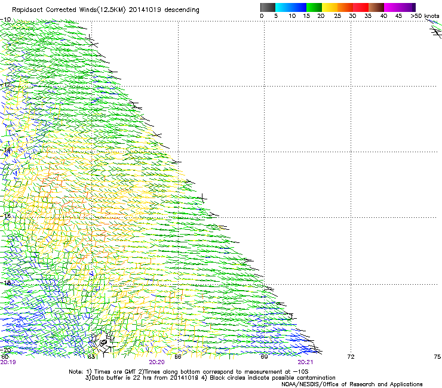Viewport: 442px width, 388px height.
Task: Click the '66' longitude axis label
Action: tap(177, 357)
